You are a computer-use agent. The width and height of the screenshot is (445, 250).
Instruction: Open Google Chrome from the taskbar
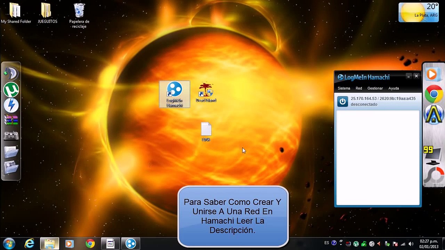[x=90, y=244]
